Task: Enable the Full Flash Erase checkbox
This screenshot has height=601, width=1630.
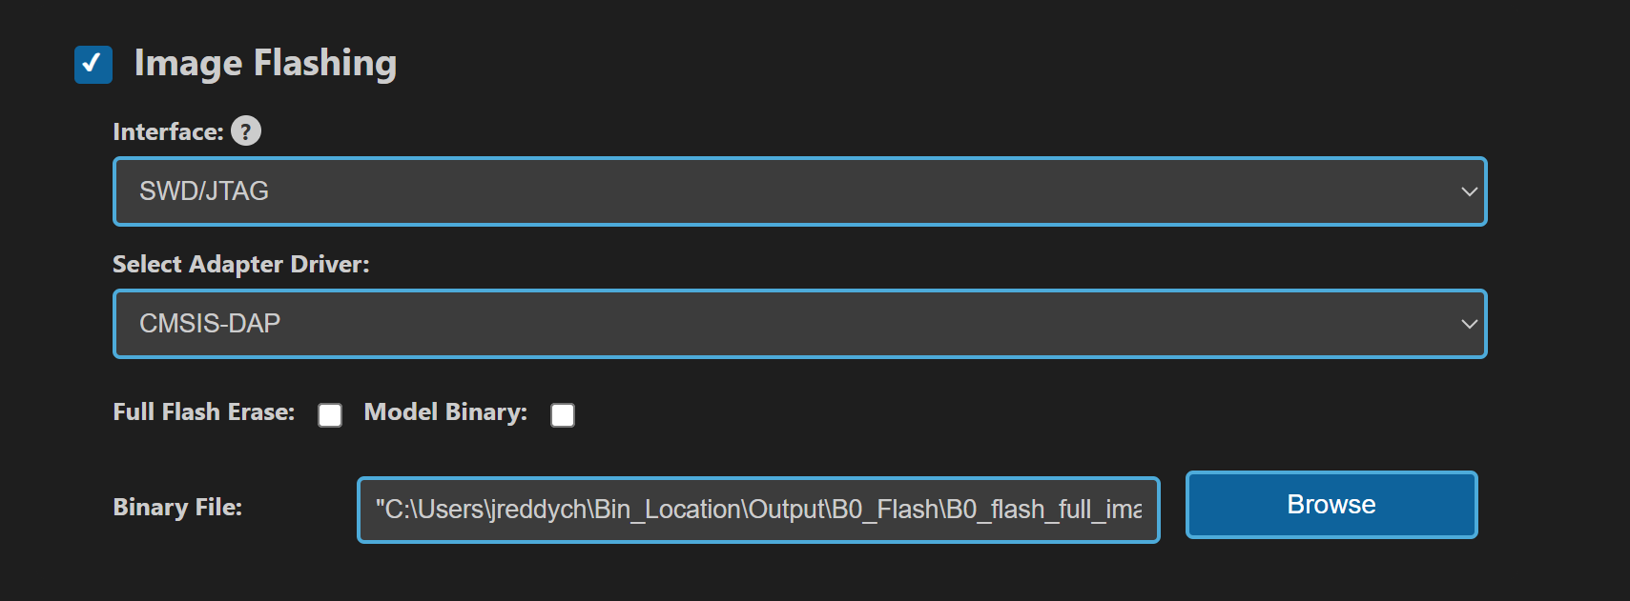Action: pyautogui.click(x=330, y=415)
